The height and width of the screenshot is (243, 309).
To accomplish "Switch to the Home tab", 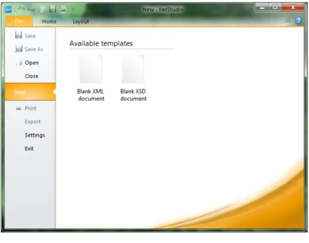I will tap(49, 21).
